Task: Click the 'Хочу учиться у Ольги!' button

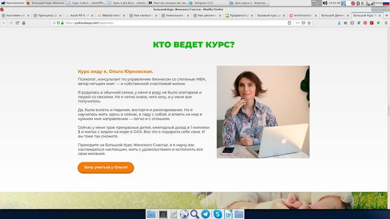Action: click(x=105, y=167)
